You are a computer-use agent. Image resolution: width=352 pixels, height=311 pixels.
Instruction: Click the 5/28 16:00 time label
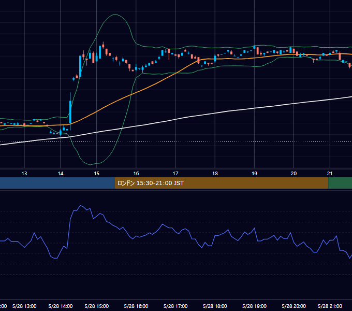pyautogui.click(x=136, y=306)
